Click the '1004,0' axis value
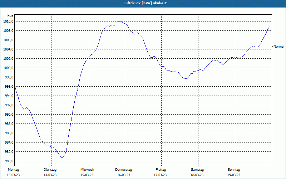This screenshot has height=179, width=286. [8, 49]
